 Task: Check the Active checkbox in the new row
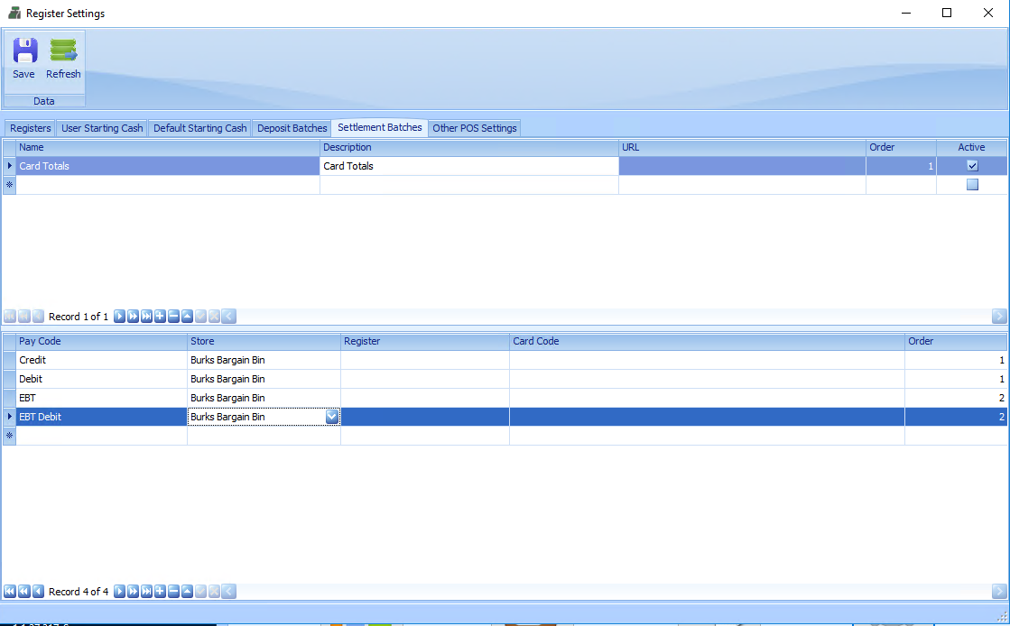click(972, 185)
